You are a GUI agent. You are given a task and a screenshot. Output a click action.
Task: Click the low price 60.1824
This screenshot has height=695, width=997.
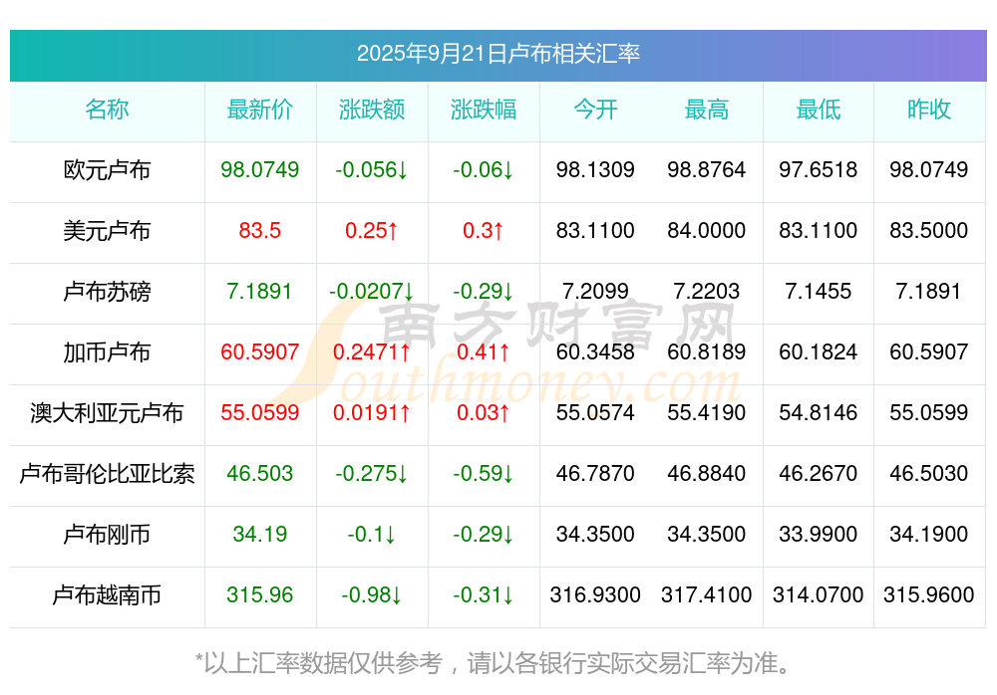(x=819, y=351)
